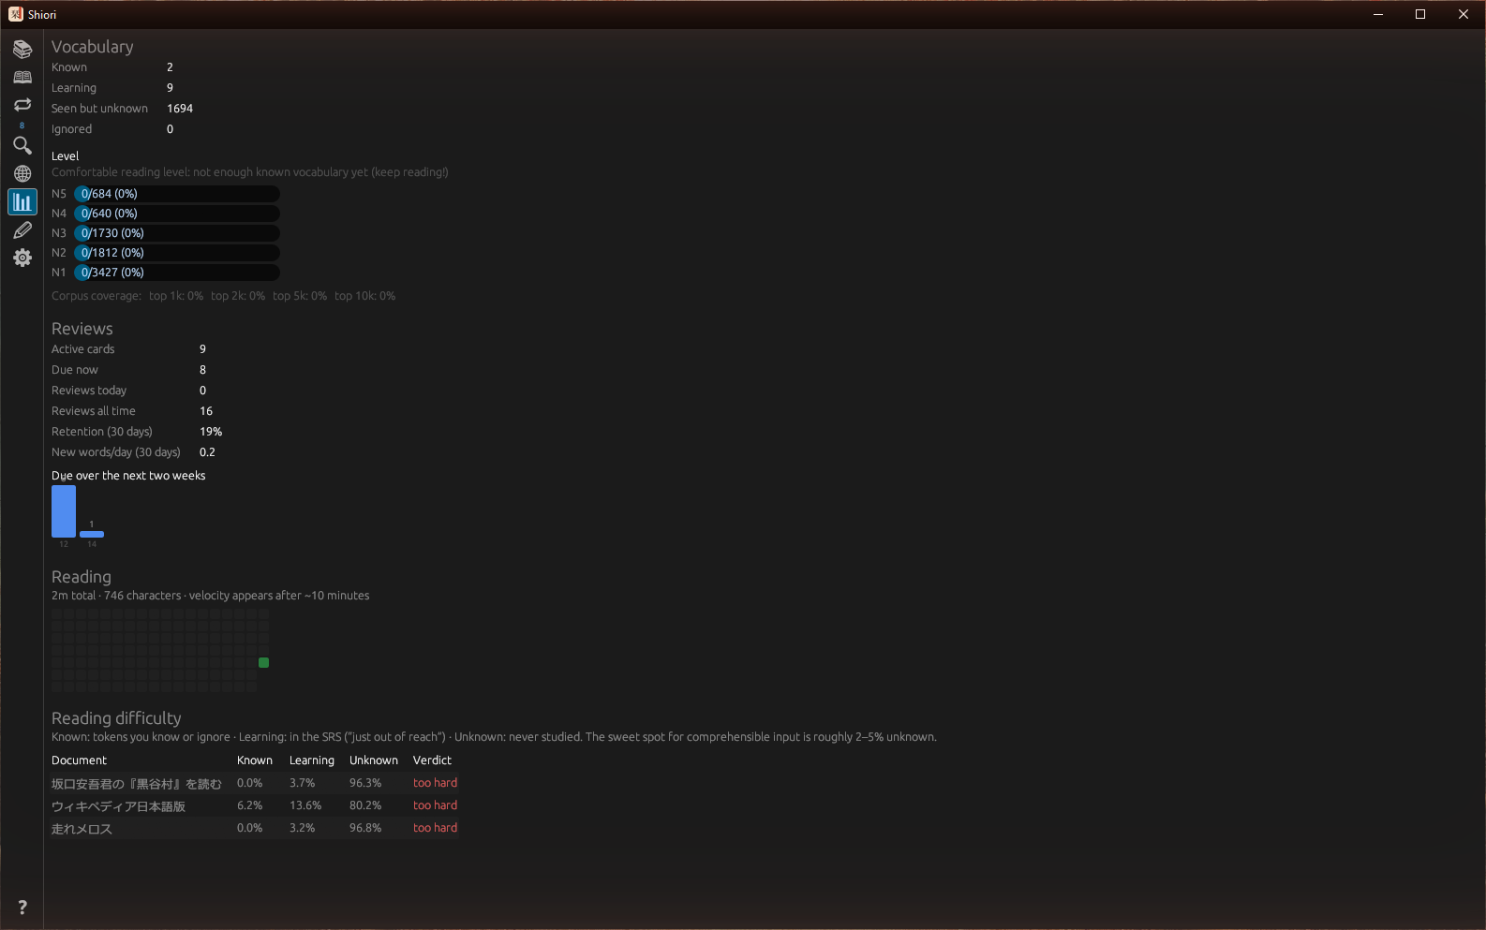The width and height of the screenshot is (1486, 930).
Task: Click the Unknown column header
Action: (x=374, y=760)
